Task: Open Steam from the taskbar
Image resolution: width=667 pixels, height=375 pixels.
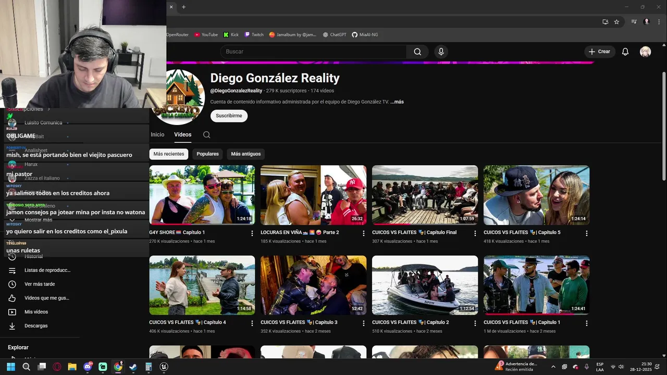Action: point(133,367)
